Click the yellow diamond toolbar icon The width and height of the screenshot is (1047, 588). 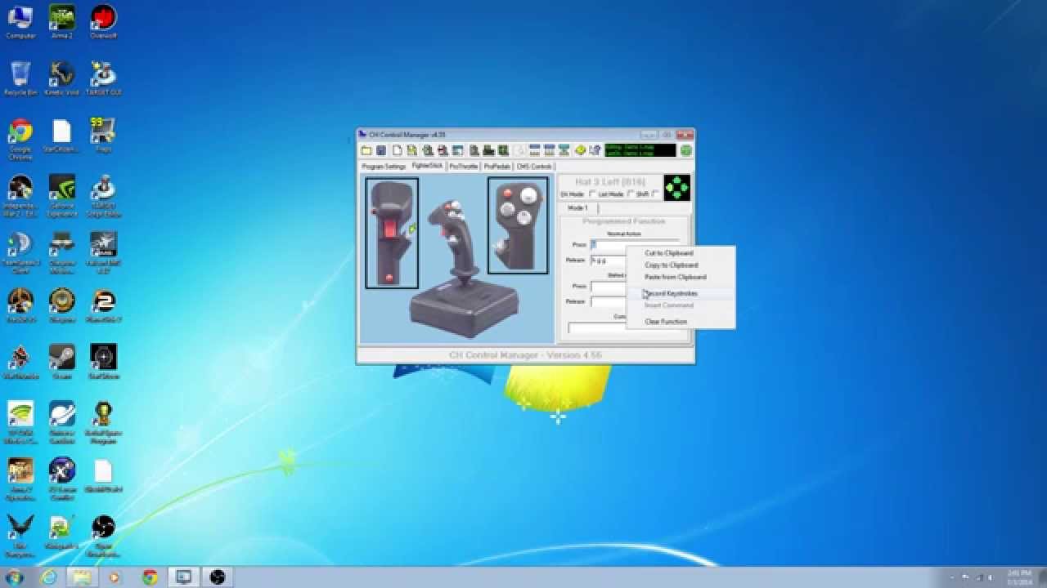(580, 150)
